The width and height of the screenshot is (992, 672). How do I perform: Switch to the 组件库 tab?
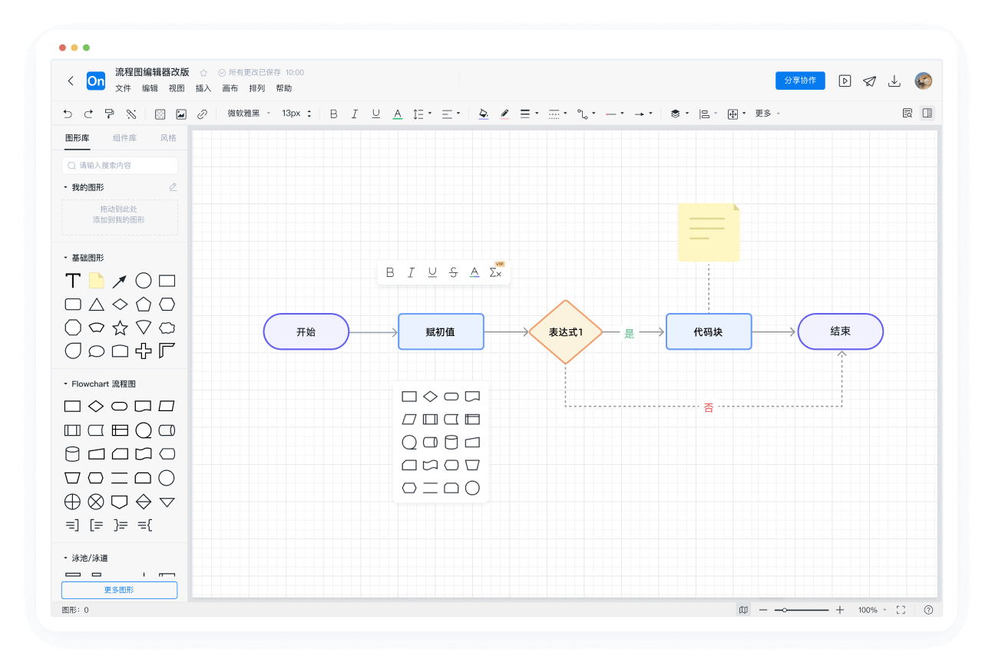(x=124, y=138)
